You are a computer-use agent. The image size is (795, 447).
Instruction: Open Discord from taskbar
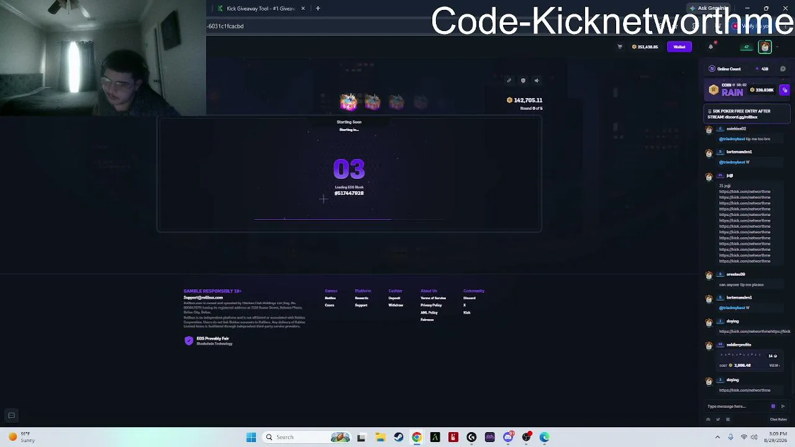pos(508,437)
